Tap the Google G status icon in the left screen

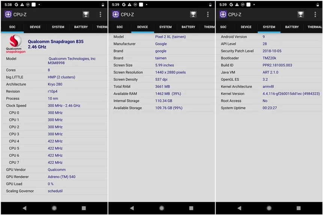point(16,5)
